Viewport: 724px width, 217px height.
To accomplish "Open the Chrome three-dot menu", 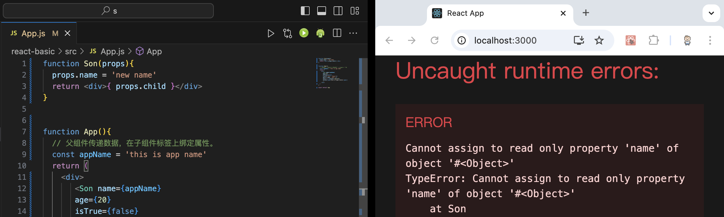I will click(710, 40).
